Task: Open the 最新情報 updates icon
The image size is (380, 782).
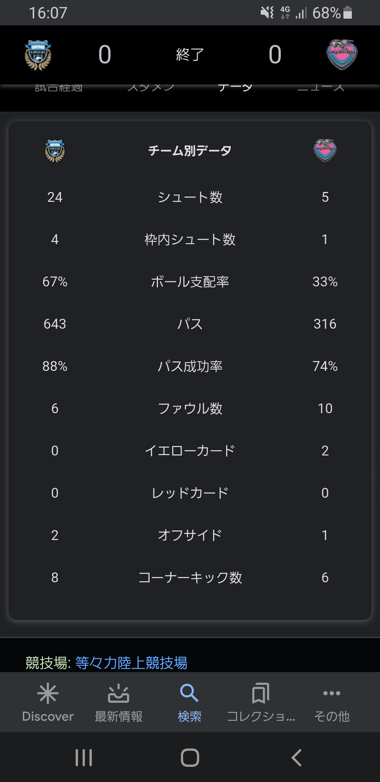Action: click(x=119, y=693)
